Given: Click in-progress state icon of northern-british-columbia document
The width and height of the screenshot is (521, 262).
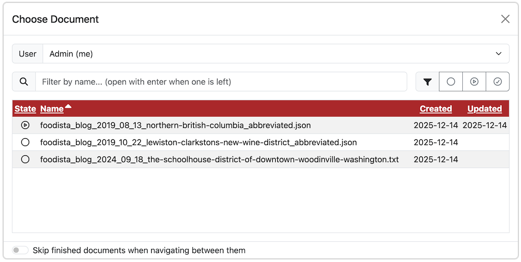Looking at the screenshot, I should pyautogui.click(x=25, y=125).
